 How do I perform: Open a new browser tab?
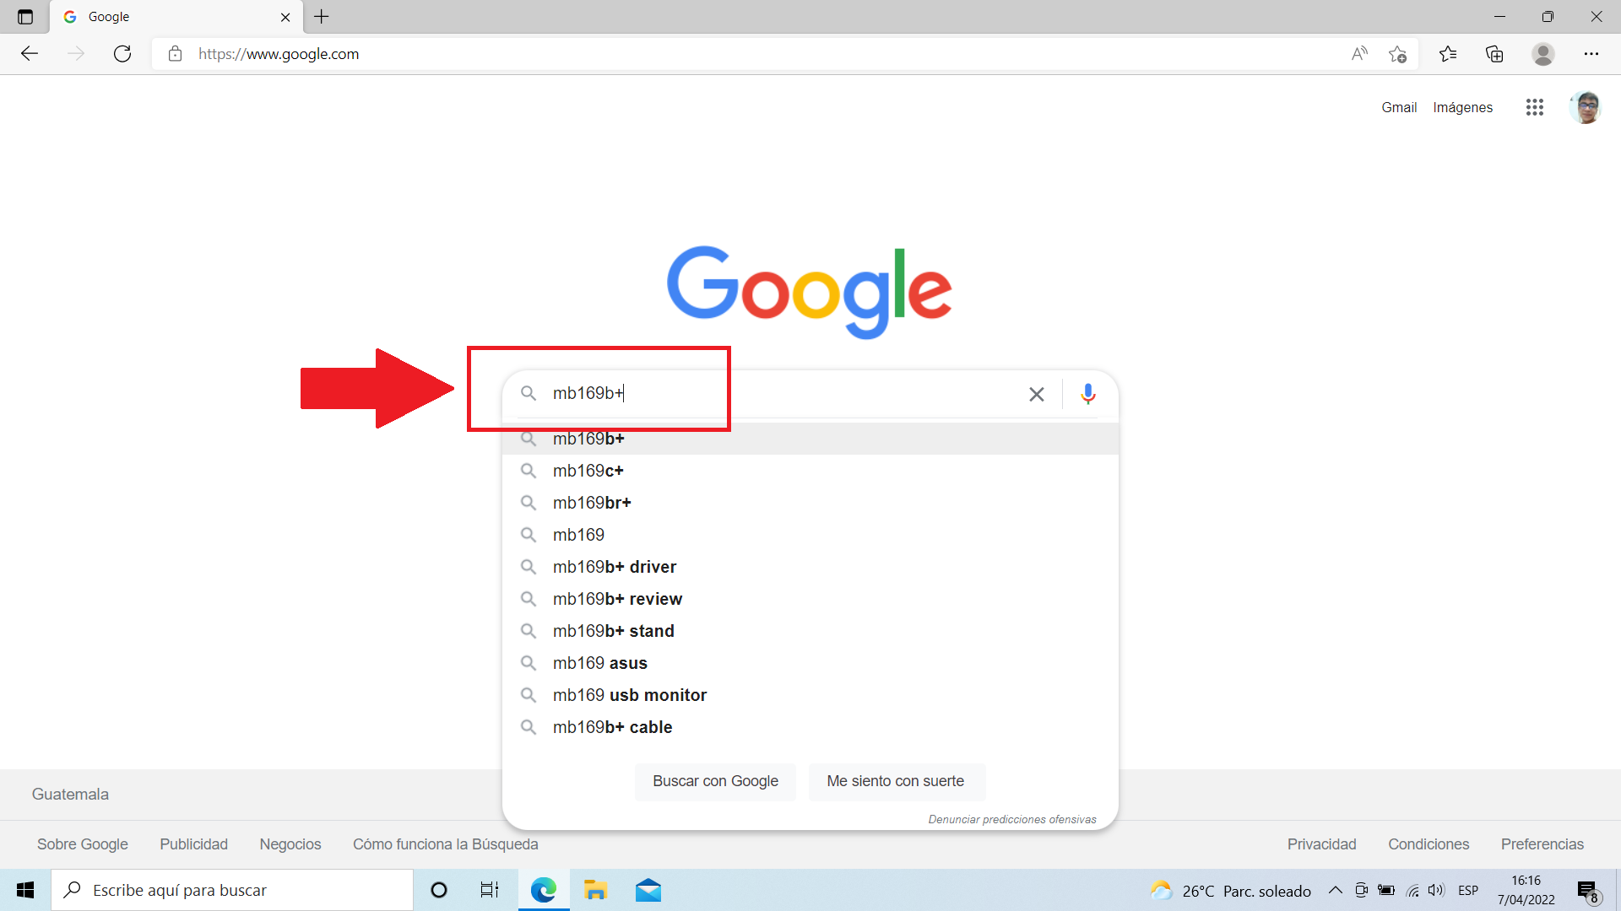pos(322,17)
